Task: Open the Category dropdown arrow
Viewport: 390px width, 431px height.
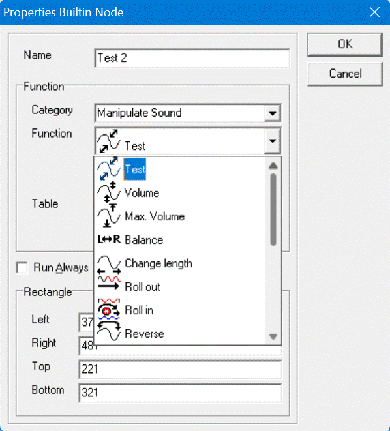Action: click(x=273, y=113)
